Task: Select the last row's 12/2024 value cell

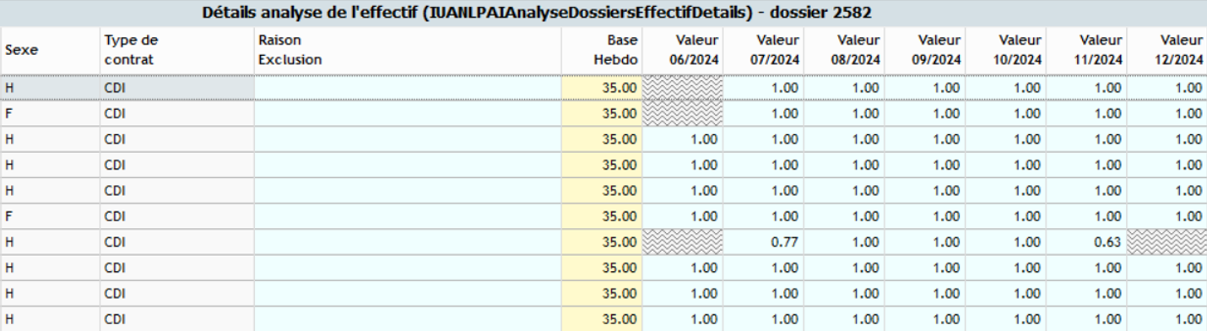Action: coord(1166,318)
